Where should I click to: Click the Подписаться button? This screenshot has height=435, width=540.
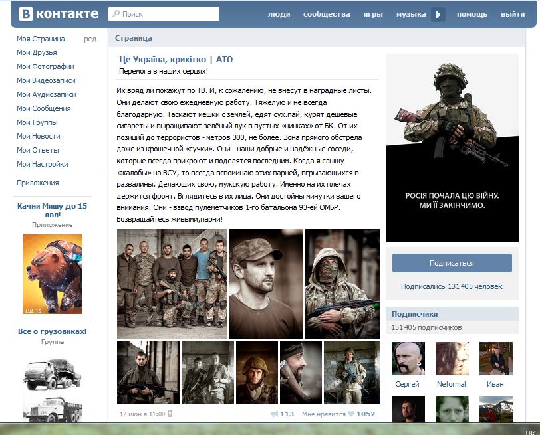click(x=452, y=263)
